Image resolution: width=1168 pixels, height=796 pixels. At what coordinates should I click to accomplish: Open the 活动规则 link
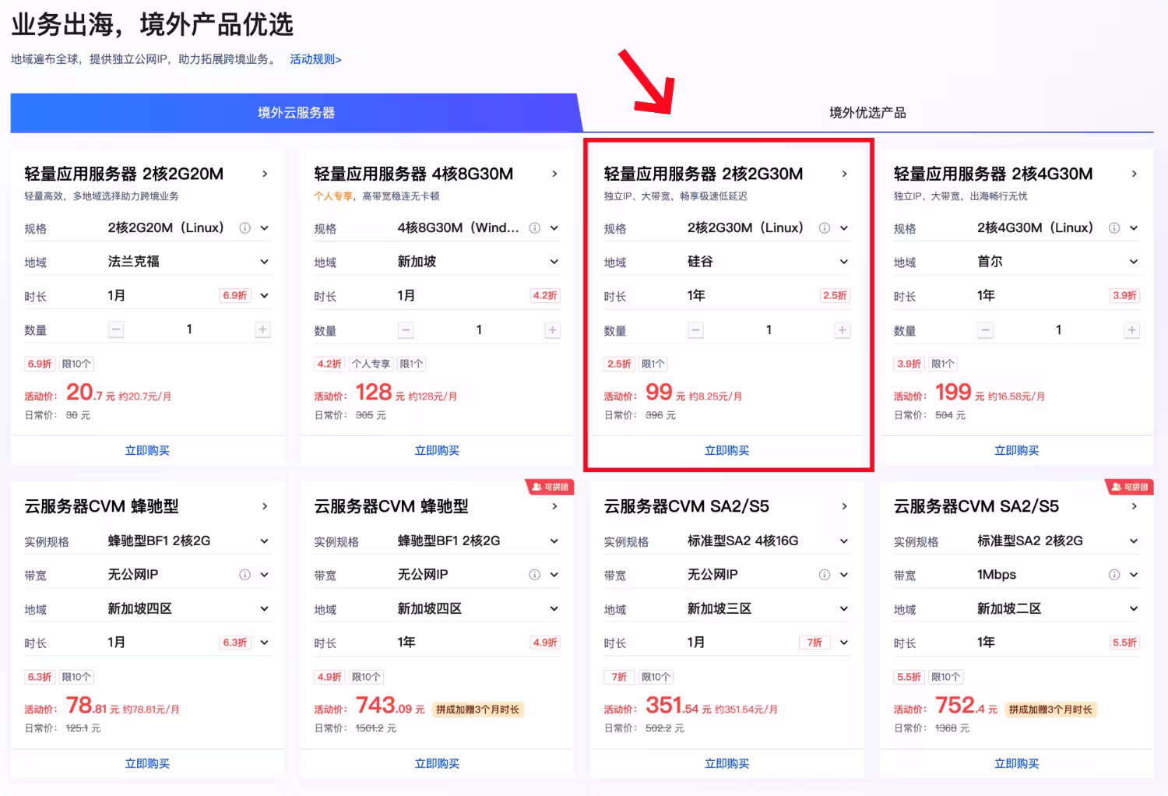click(x=315, y=59)
